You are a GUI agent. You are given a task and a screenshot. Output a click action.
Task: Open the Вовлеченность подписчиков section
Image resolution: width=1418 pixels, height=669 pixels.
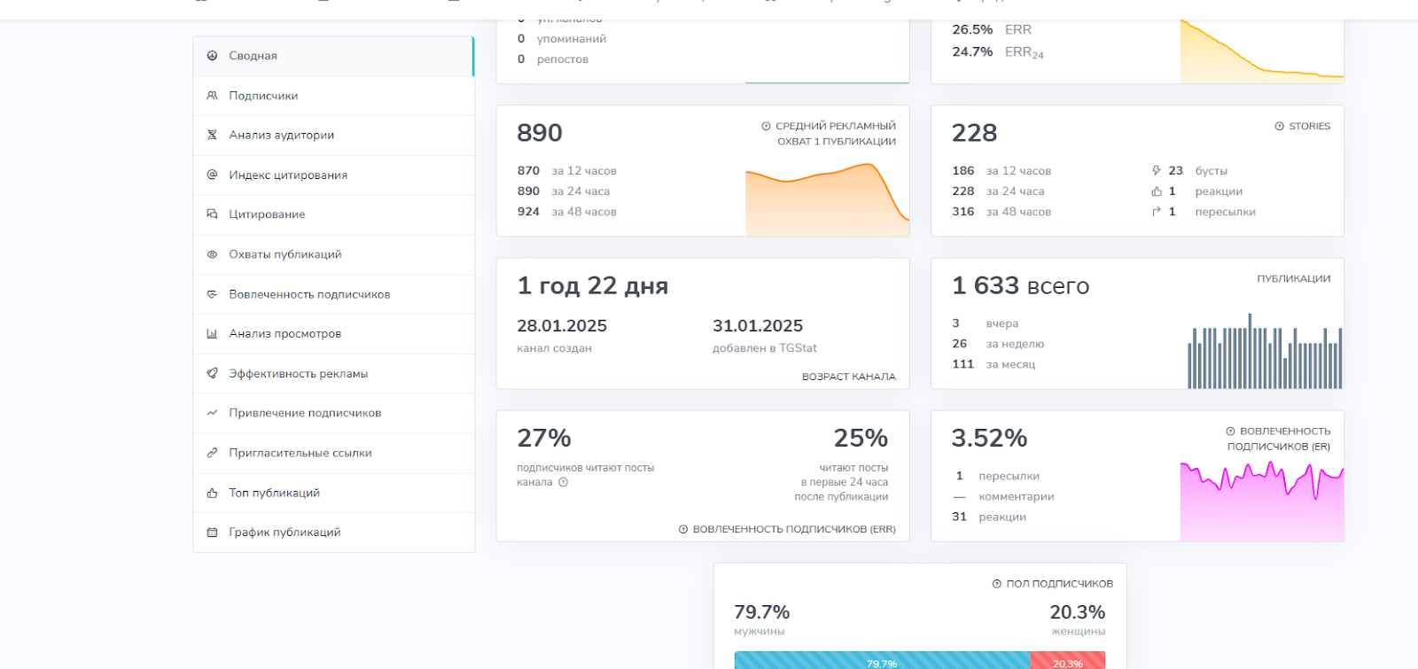tap(333, 294)
